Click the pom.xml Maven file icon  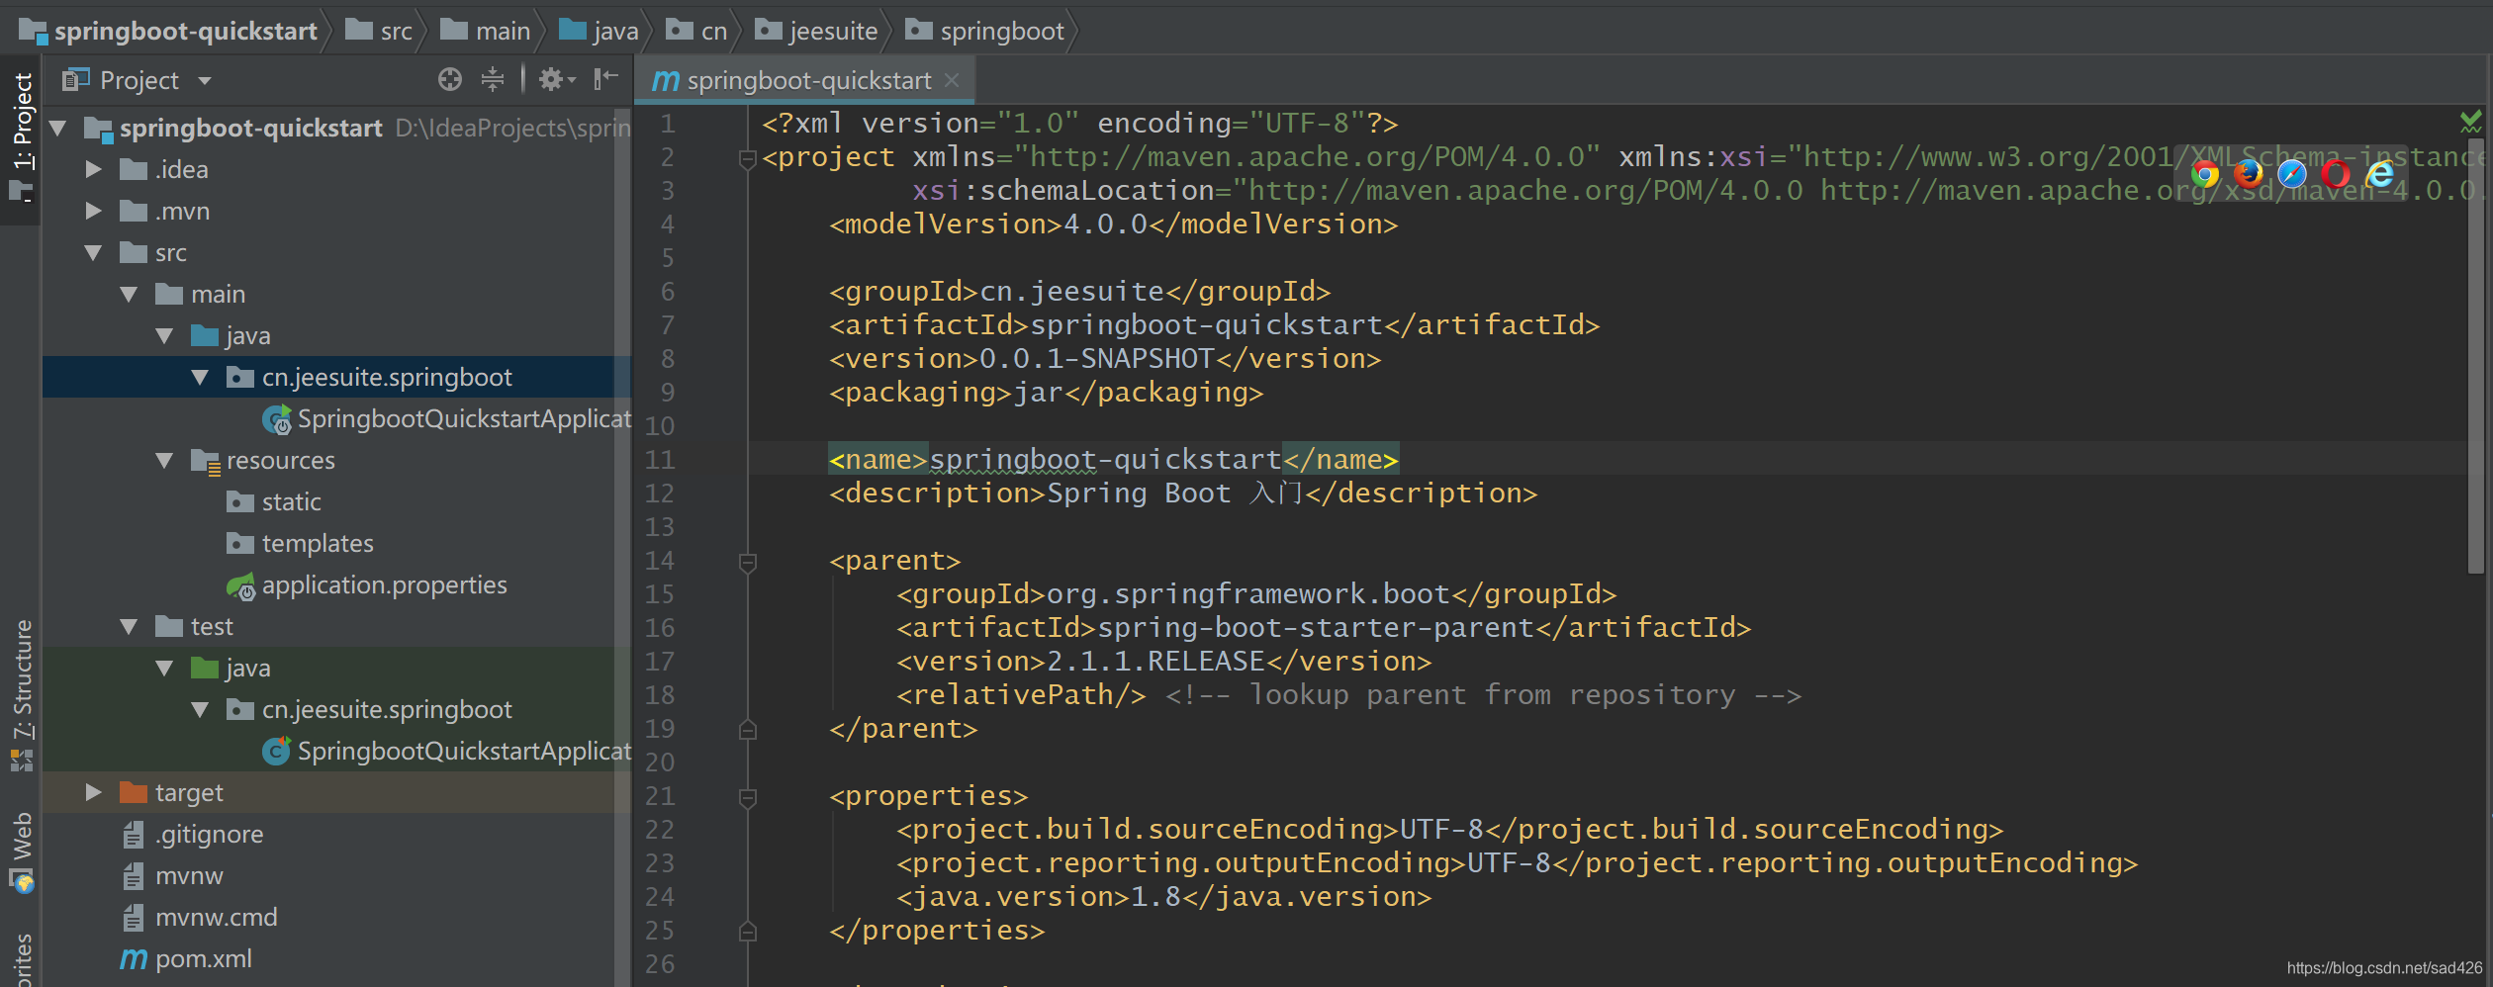(x=134, y=958)
